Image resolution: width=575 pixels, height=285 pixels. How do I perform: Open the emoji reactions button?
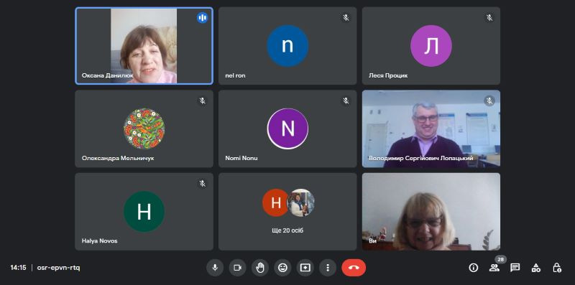click(x=282, y=268)
